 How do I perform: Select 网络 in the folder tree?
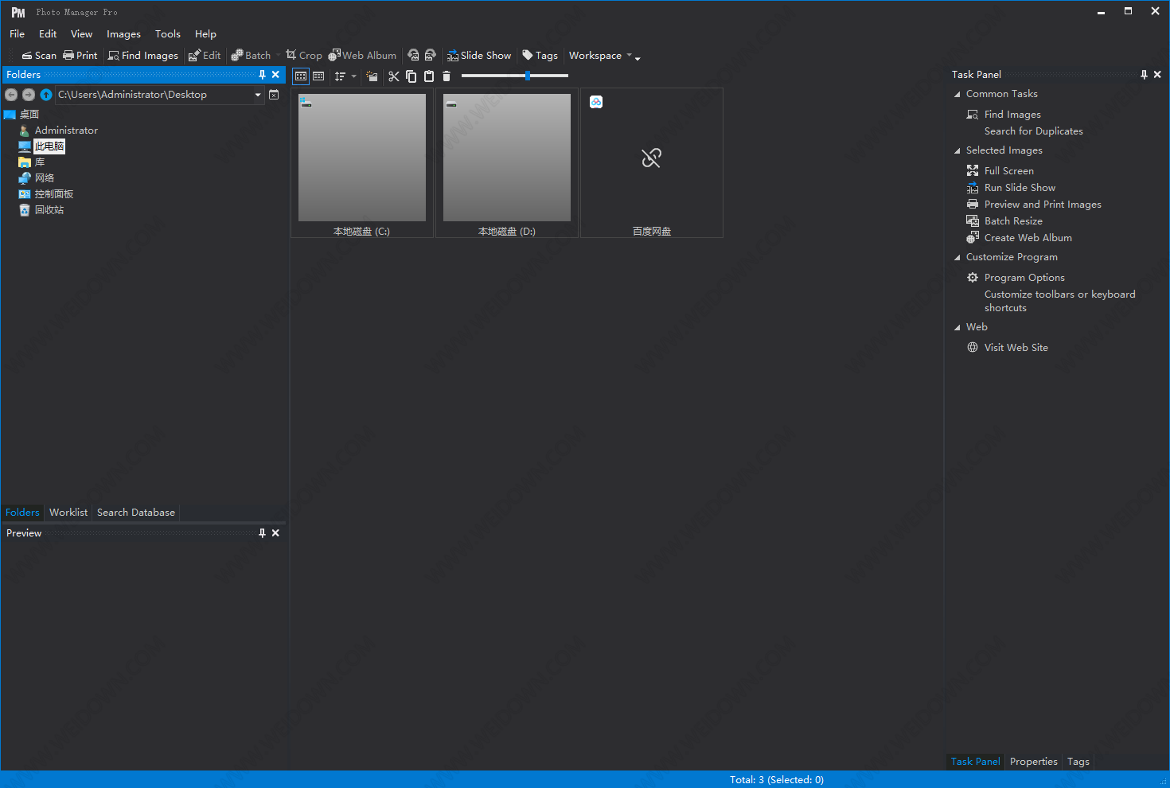45,178
